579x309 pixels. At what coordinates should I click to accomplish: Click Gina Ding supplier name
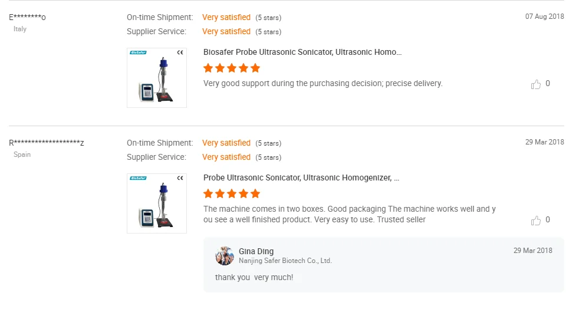[x=256, y=251]
